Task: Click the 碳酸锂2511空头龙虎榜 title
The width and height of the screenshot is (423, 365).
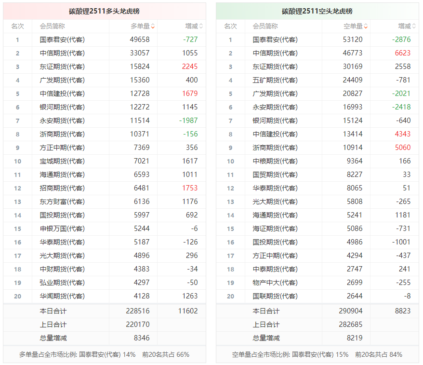Action: pyautogui.click(x=317, y=11)
